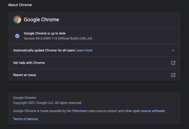Click the large Google Chrome title
The width and height of the screenshot is (189, 129).
pyautogui.click(x=41, y=20)
